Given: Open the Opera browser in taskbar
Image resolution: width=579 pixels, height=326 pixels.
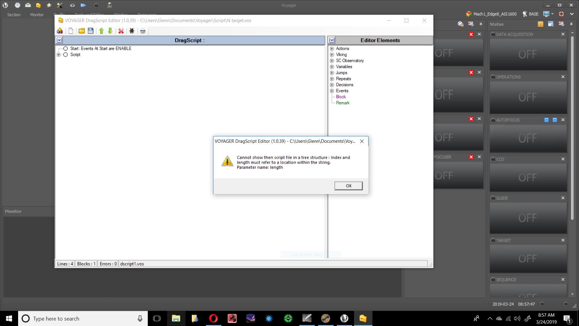Looking at the screenshot, I should pyautogui.click(x=213, y=318).
